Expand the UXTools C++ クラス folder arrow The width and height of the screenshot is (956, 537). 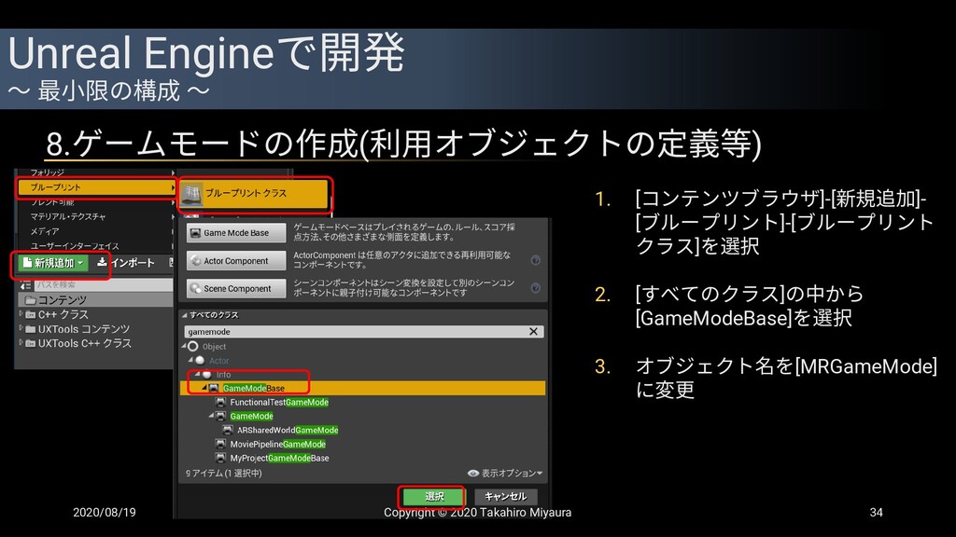(x=21, y=343)
